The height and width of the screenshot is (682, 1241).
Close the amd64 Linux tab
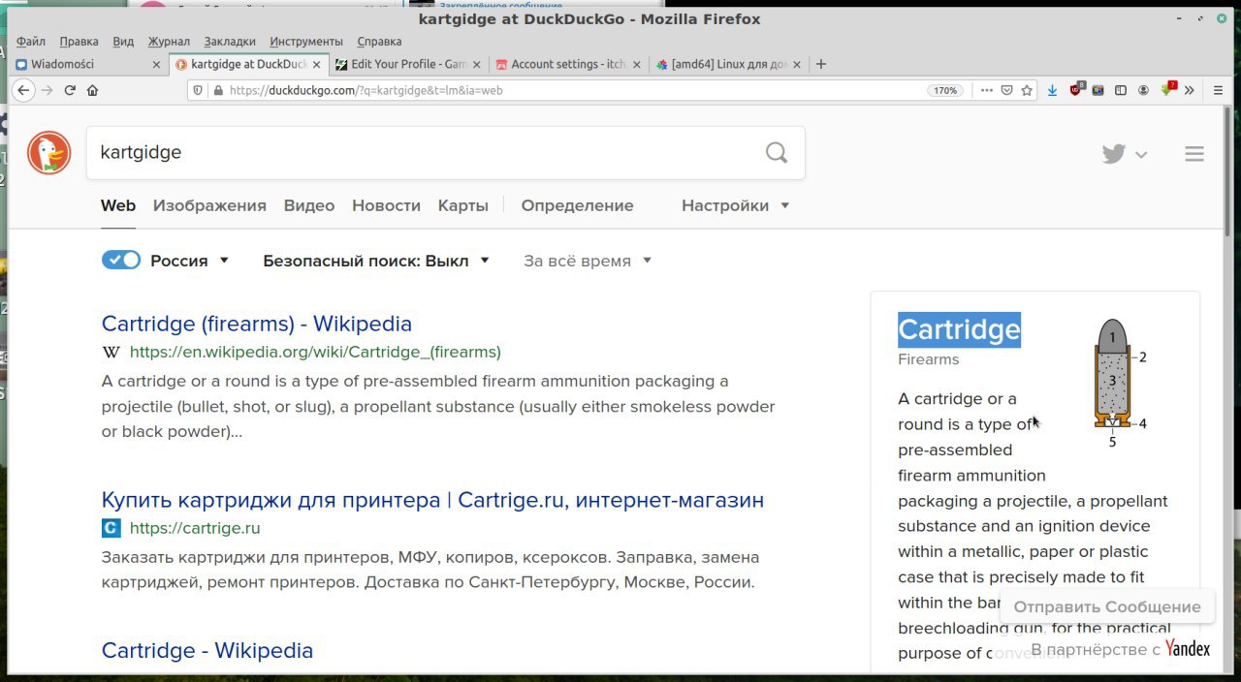[x=797, y=64]
